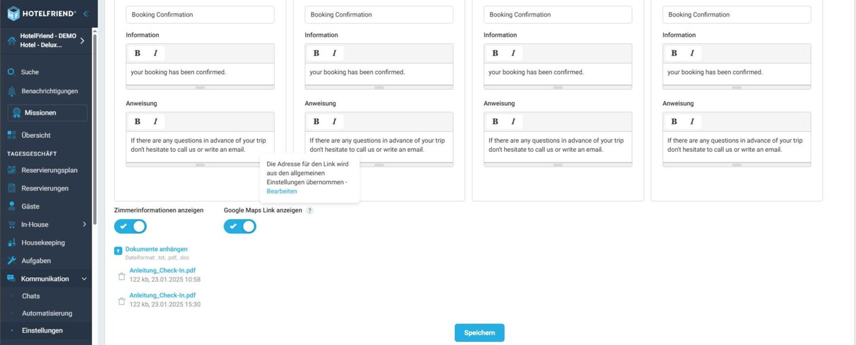Click the Dokumente anhängen upload icon

click(x=118, y=251)
